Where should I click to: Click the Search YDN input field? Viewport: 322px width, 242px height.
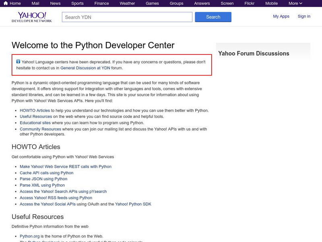[127, 17]
